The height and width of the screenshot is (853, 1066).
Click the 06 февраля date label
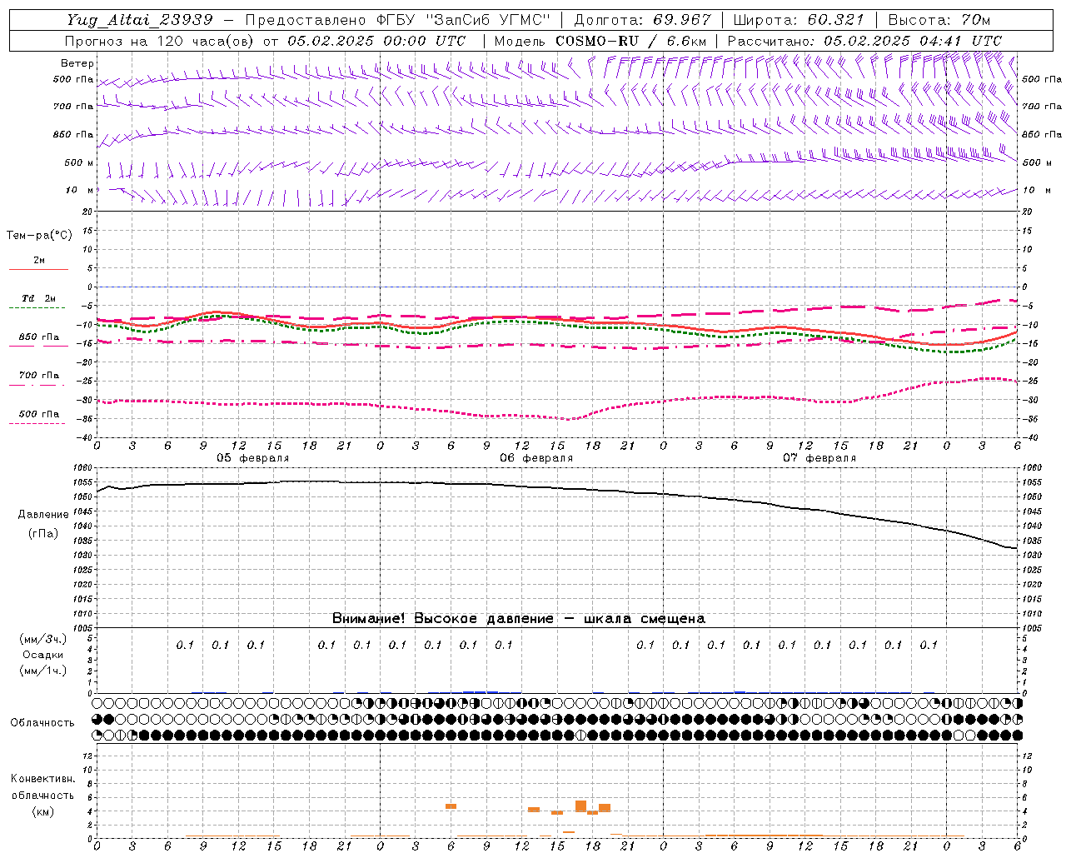click(536, 458)
